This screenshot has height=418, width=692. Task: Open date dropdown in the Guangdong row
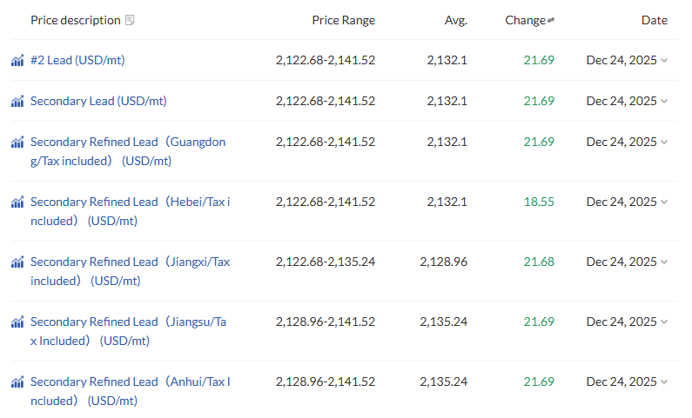(665, 143)
